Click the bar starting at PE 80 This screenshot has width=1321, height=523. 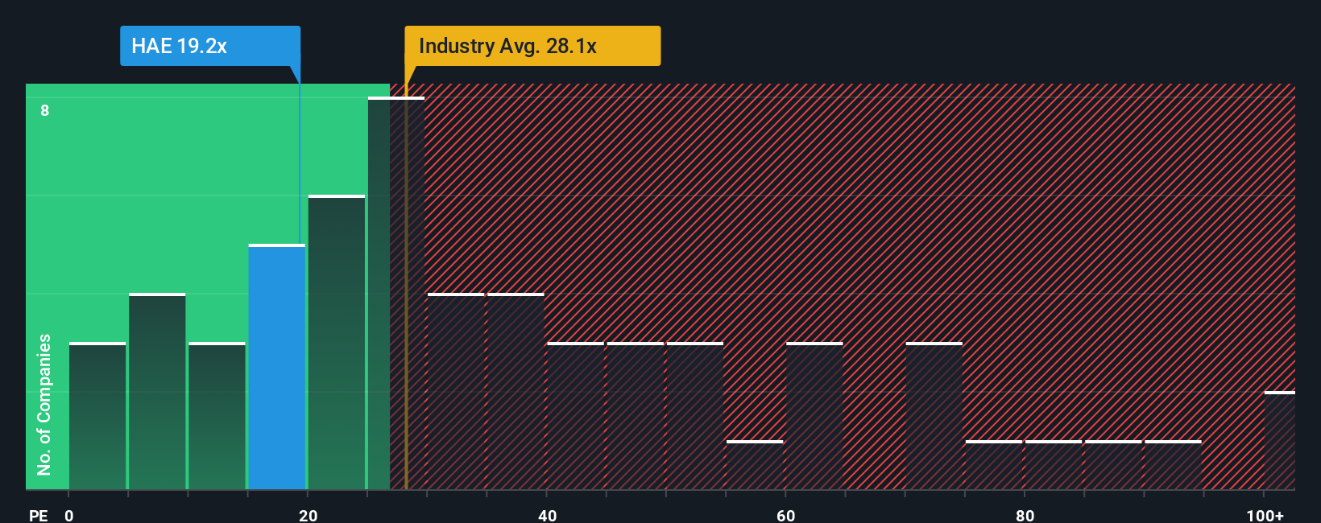pos(1054,465)
